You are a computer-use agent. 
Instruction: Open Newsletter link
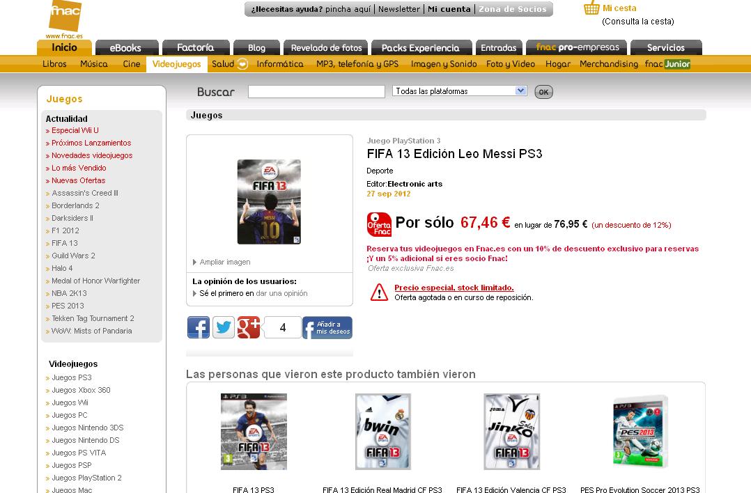pyautogui.click(x=399, y=9)
